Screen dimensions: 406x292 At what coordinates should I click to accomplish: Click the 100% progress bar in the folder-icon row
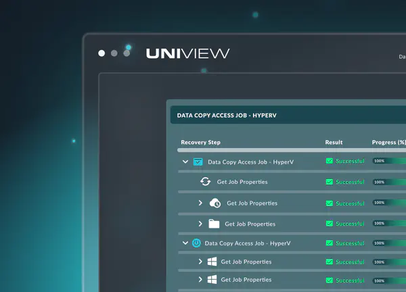(389, 223)
